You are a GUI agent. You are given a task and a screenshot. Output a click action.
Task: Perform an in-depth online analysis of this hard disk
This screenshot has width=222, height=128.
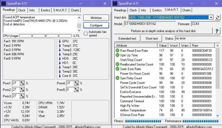click(163, 31)
